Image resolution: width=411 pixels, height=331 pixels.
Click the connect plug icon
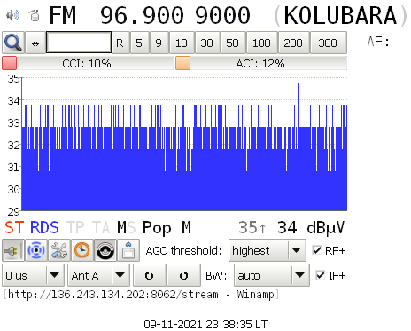tap(13, 250)
